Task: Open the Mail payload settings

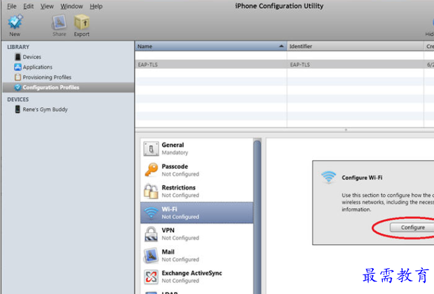Action: 197,255
